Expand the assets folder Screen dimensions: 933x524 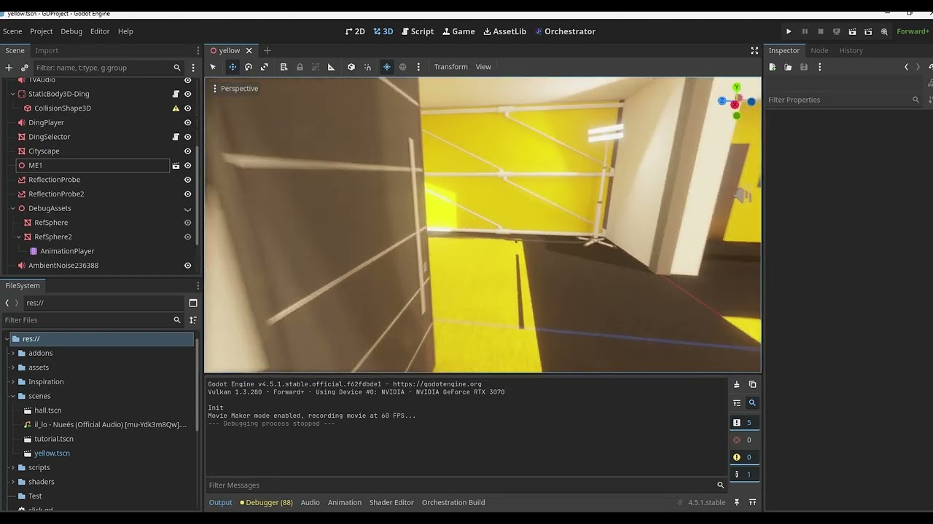pyautogui.click(x=12, y=368)
